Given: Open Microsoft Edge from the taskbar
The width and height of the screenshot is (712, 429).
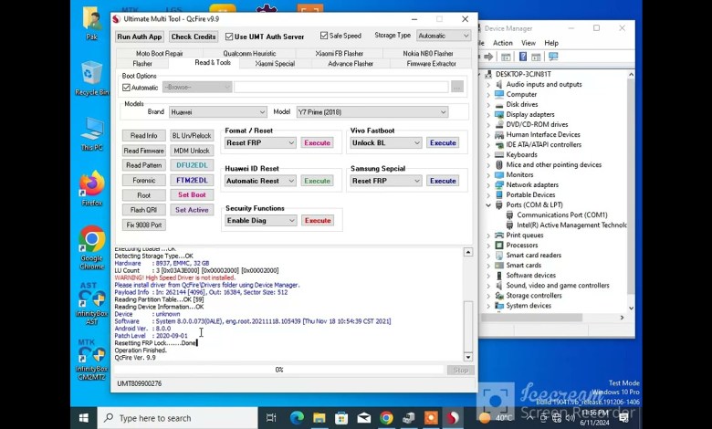Looking at the screenshot, I should coord(297,418).
